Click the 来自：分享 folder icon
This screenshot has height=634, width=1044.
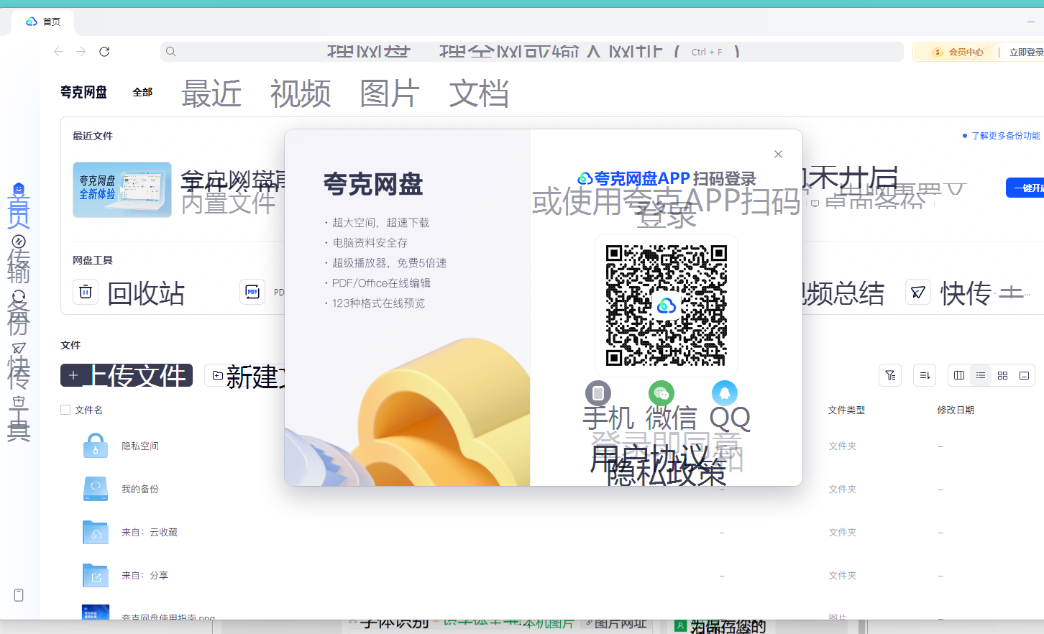point(96,575)
